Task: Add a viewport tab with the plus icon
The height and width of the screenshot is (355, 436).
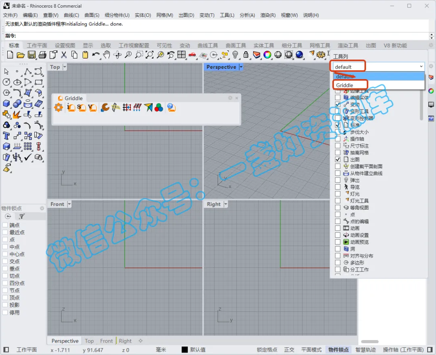Action: (140, 340)
